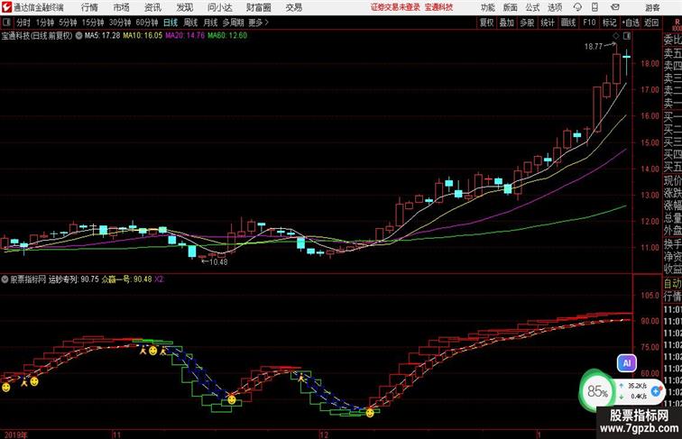Switch to the 月线 monthly period
682x439 pixels.
210,23
